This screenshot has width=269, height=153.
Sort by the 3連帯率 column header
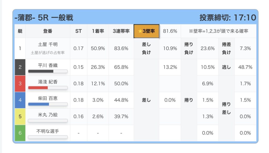121,31
